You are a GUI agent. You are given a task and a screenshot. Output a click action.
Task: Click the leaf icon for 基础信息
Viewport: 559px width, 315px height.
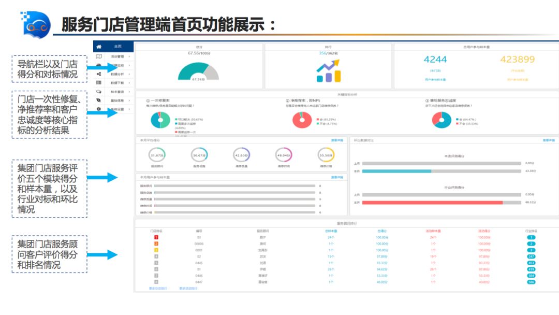(99, 100)
